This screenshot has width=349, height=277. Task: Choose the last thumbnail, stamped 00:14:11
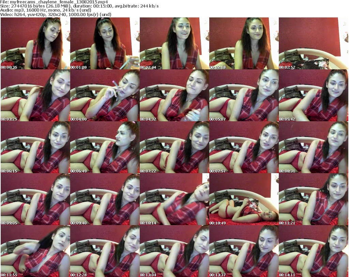[x=314, y=251]
